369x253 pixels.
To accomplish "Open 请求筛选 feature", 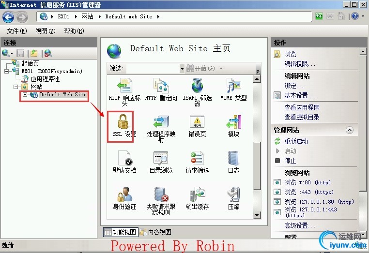I will point(197,162).
